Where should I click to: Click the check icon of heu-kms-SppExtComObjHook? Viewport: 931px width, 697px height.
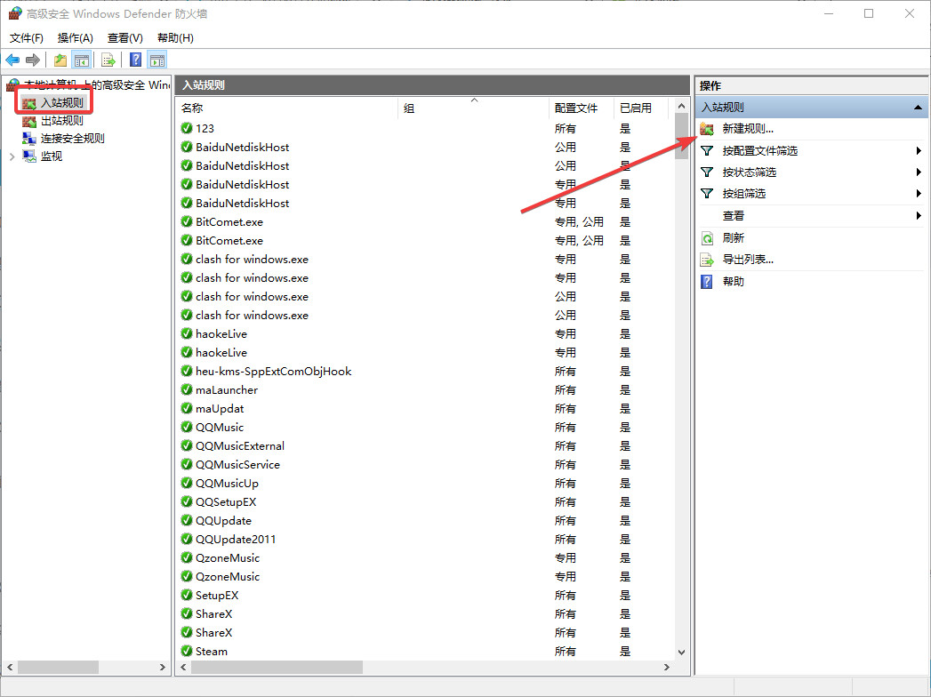tap(187, 371)
